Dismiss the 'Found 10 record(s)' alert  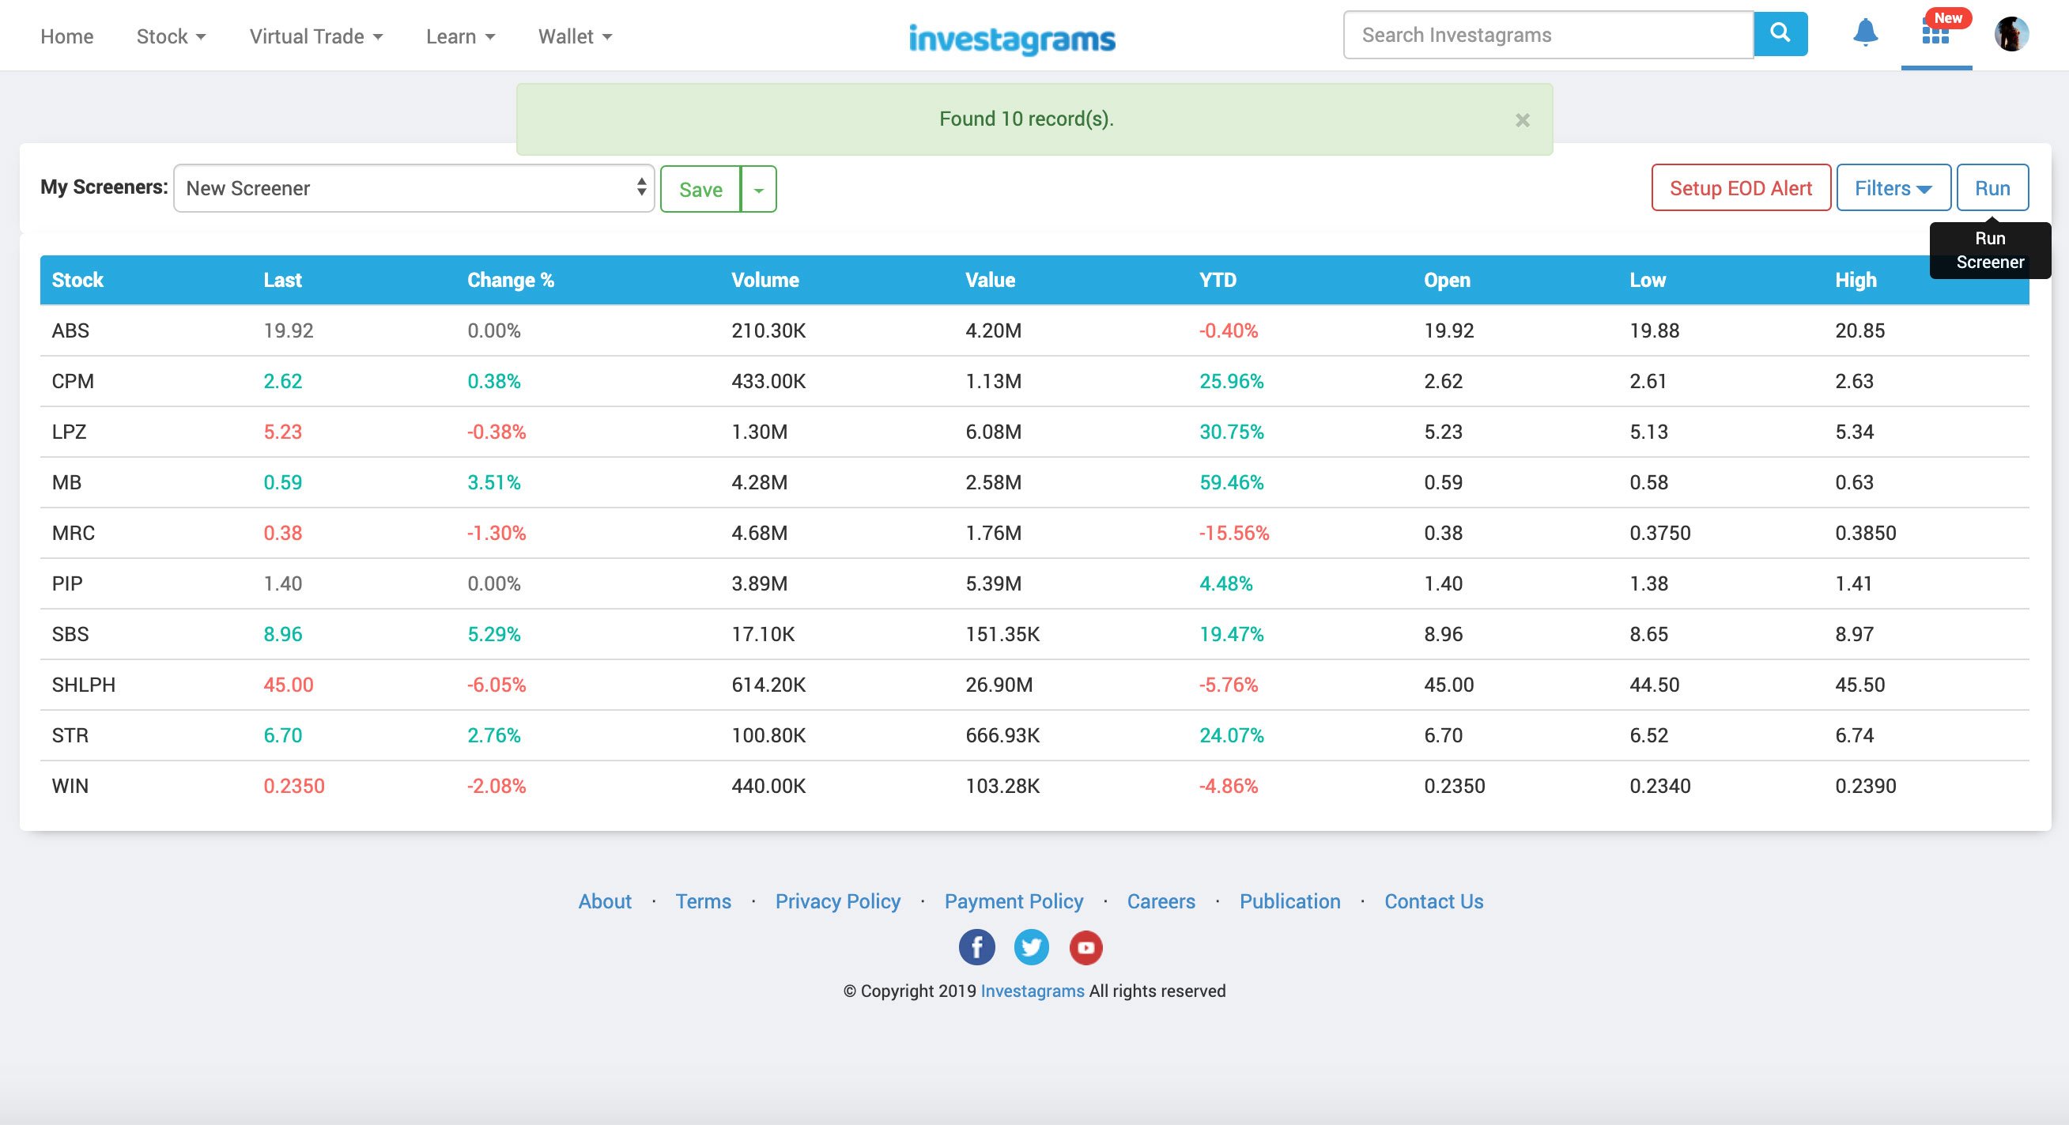tap(1522, 120)
